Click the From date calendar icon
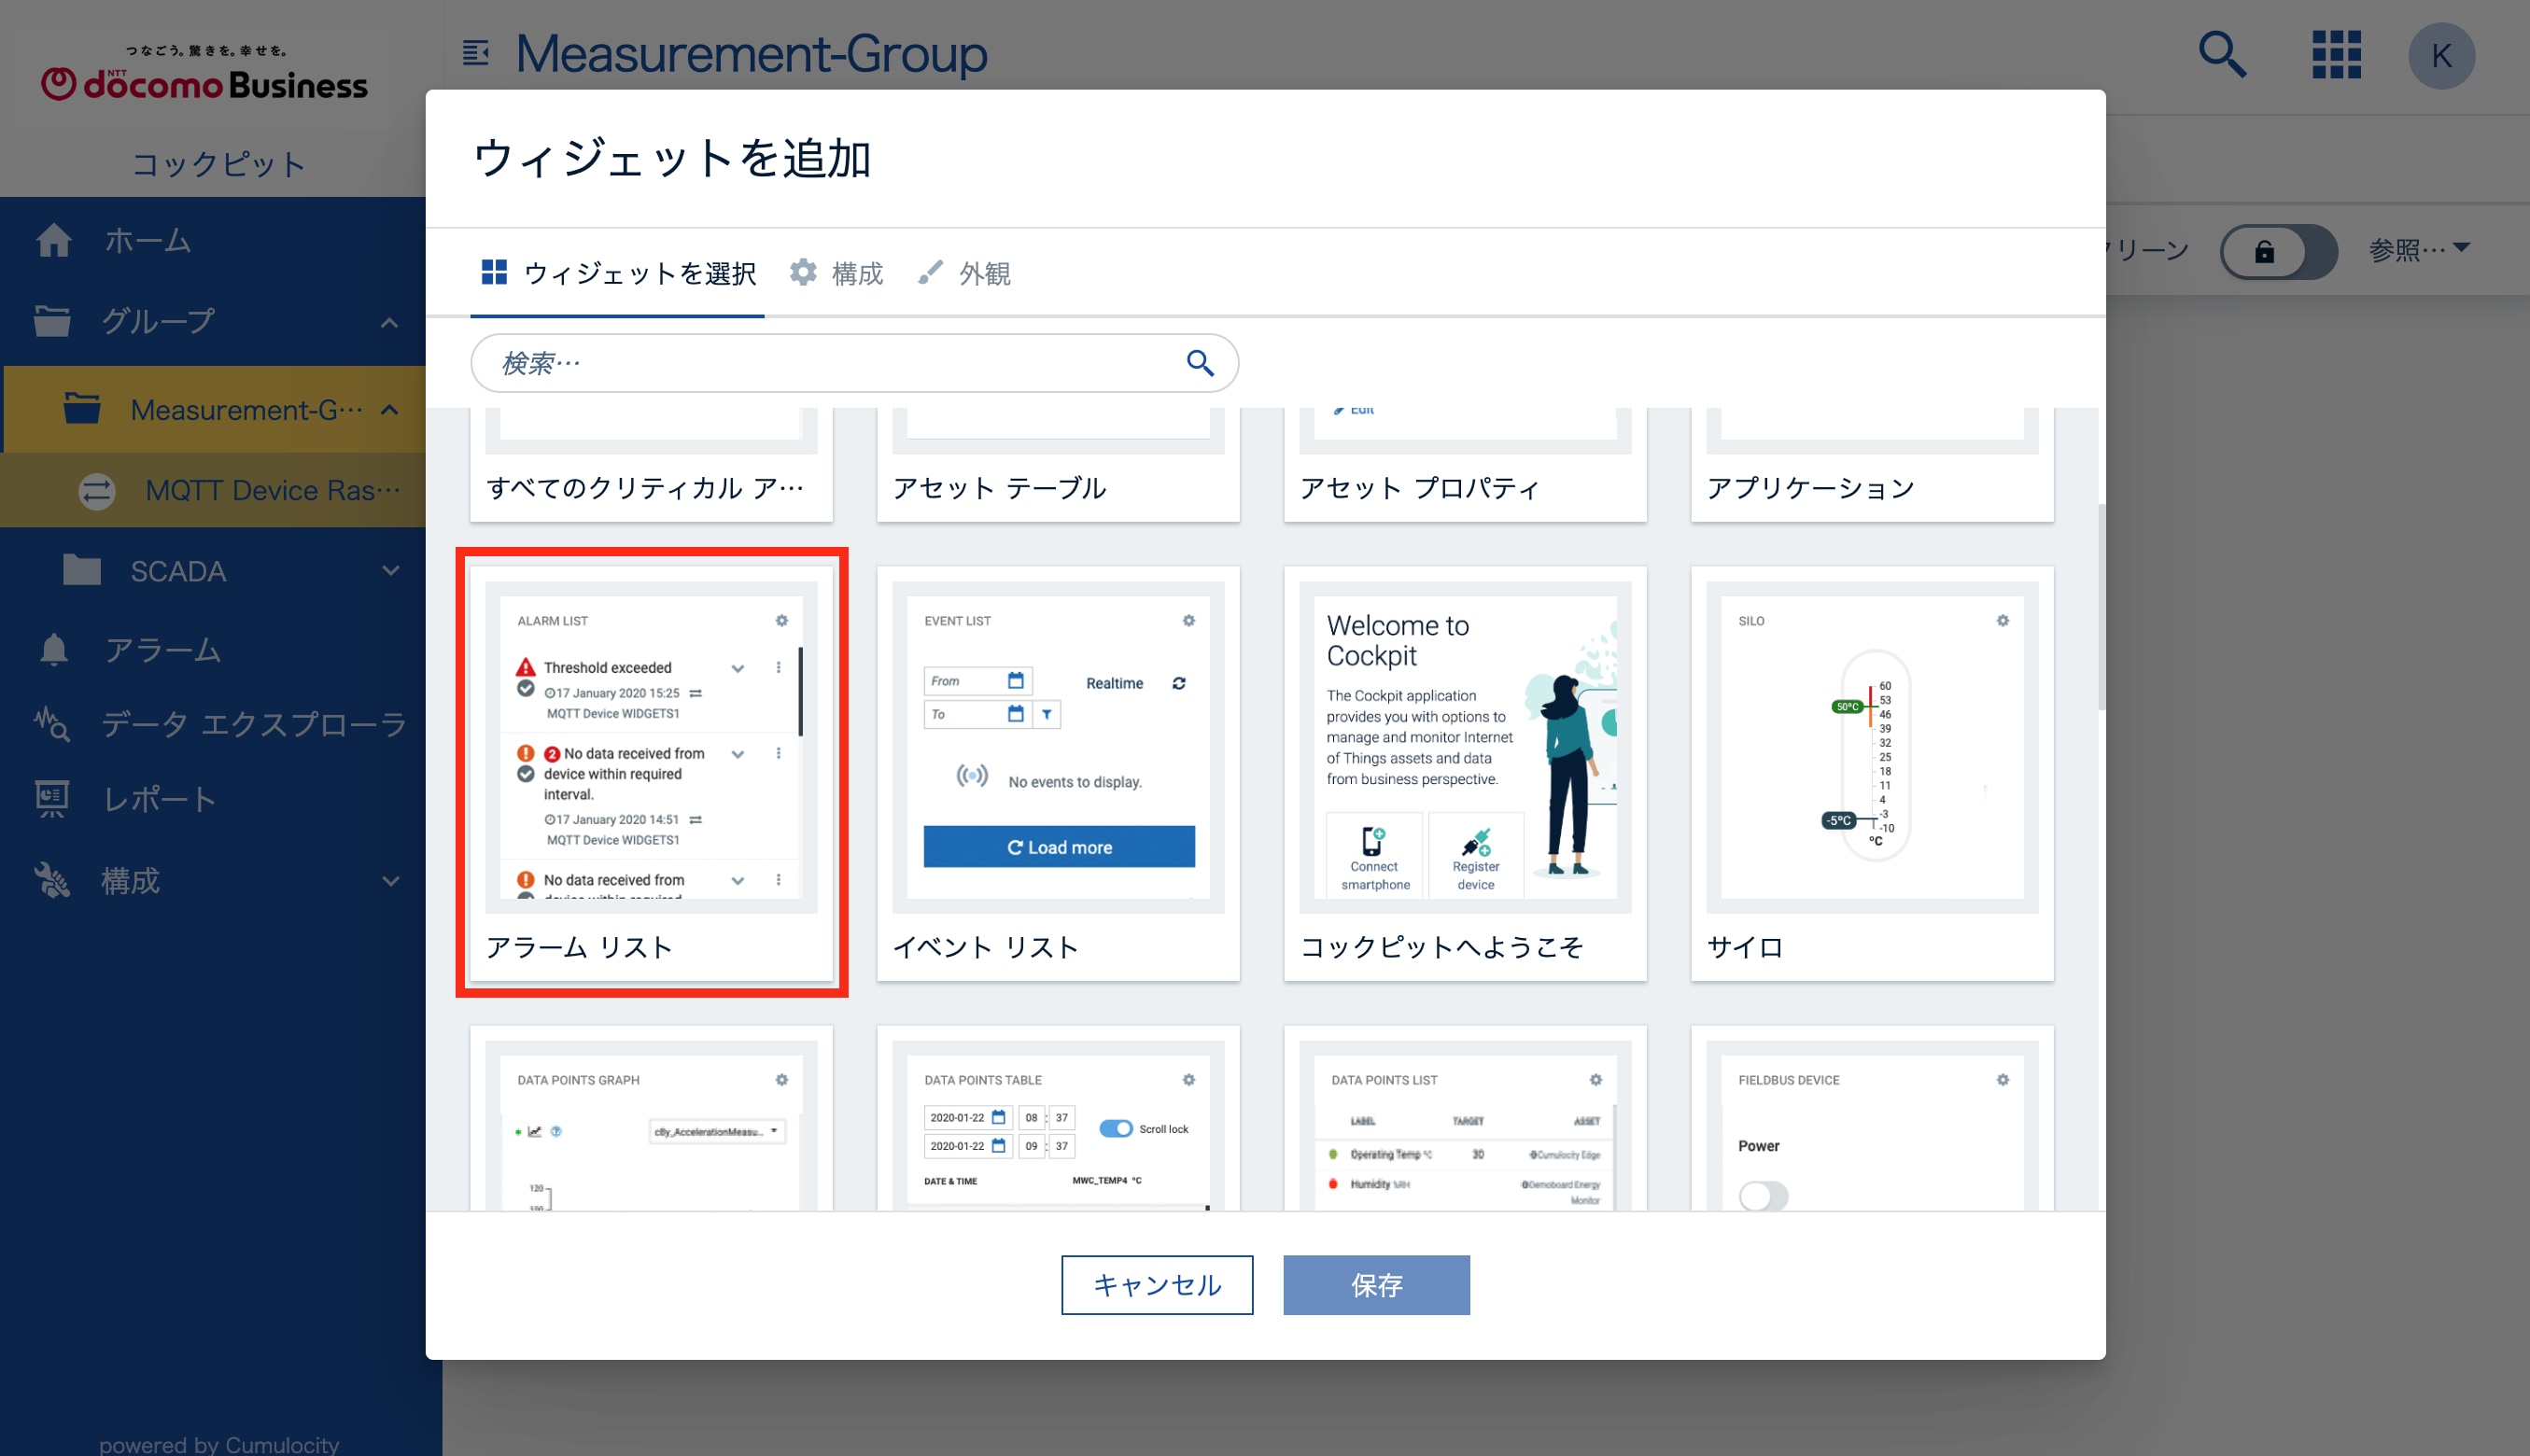 tap(1016, 681)
